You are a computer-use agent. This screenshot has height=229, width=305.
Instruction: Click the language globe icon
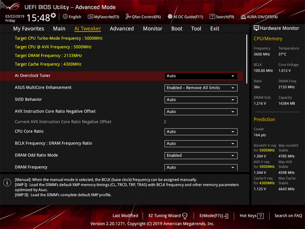tap(65, 17)
